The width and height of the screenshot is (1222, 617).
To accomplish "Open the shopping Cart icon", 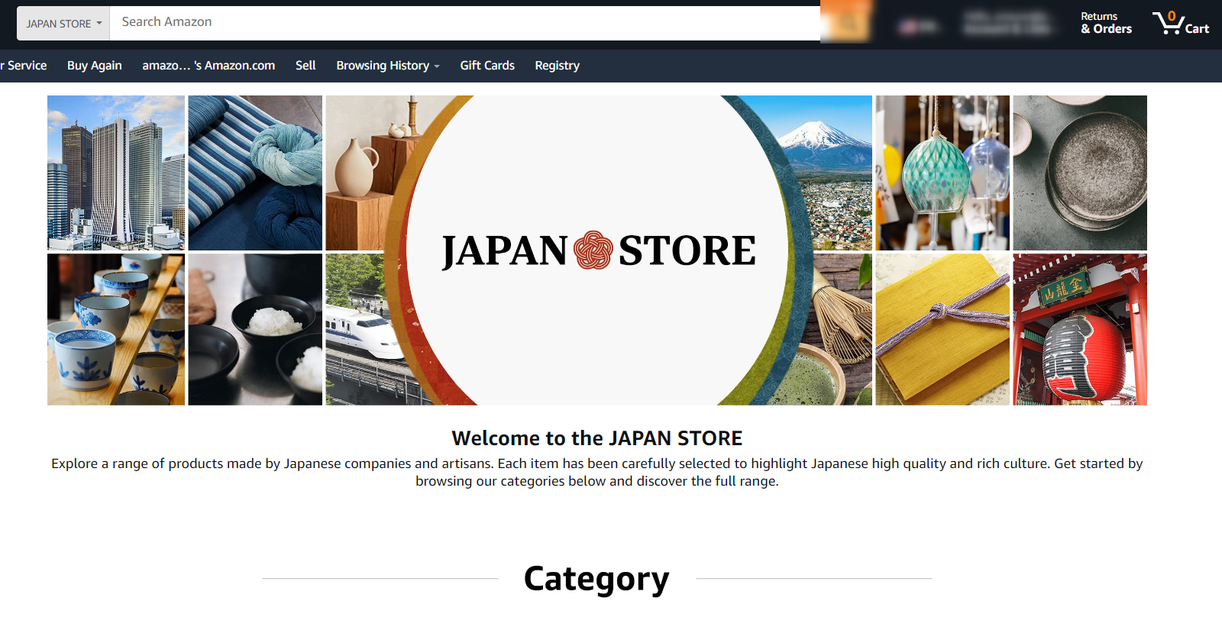I will (1181, 23).
